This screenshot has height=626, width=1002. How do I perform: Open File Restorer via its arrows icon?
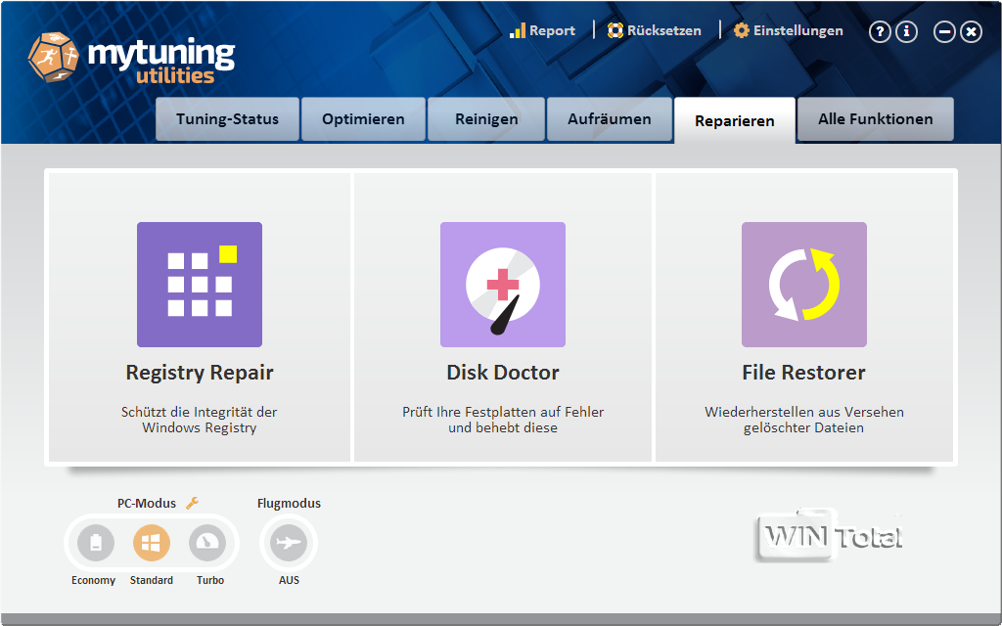pos(804,285)
